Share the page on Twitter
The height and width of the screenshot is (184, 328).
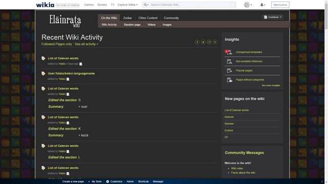tap(203, 42)
